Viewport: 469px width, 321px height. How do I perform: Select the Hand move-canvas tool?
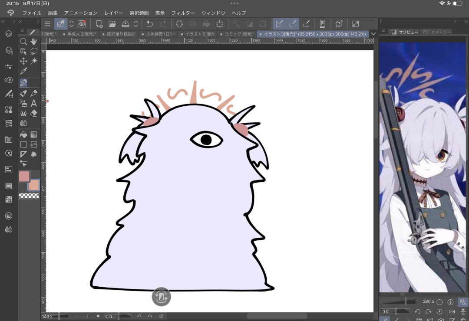(x=33, y=42)
